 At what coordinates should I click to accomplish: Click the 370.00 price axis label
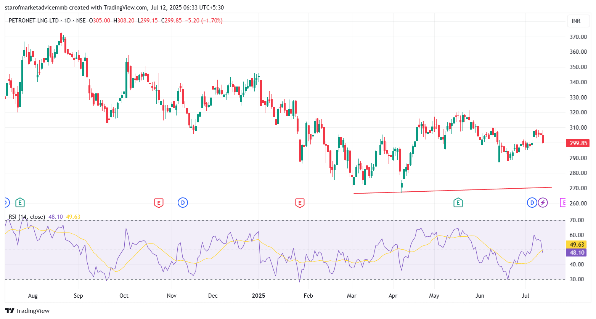(x=578, y=37)
